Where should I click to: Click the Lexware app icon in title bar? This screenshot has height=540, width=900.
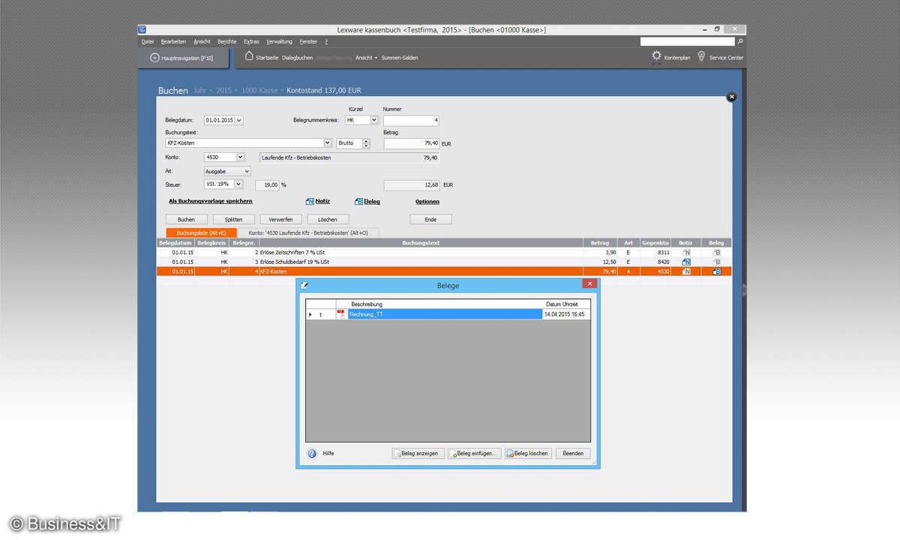pos(142,29)
